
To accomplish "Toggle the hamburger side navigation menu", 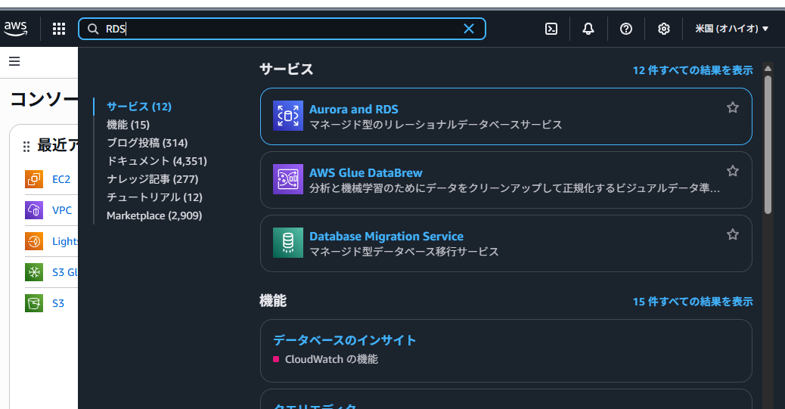I will tap(14, 61).
